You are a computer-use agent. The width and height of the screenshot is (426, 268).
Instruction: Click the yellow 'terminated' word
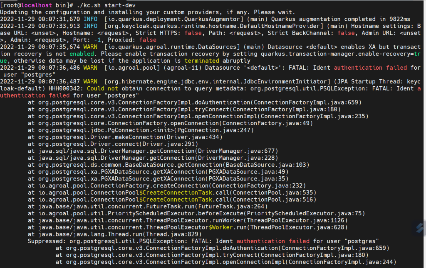pos(202,61)
